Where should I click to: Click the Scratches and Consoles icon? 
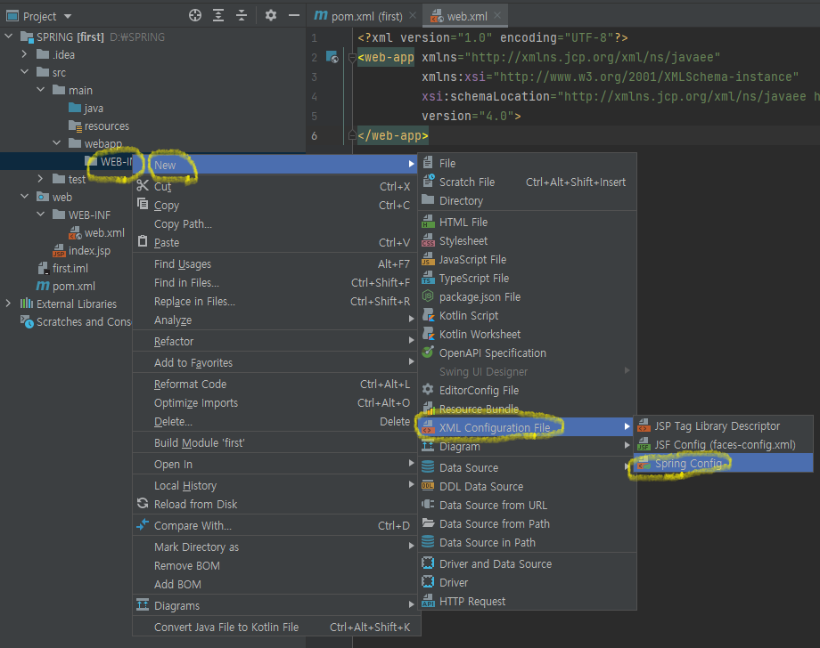tap(24, 321)
